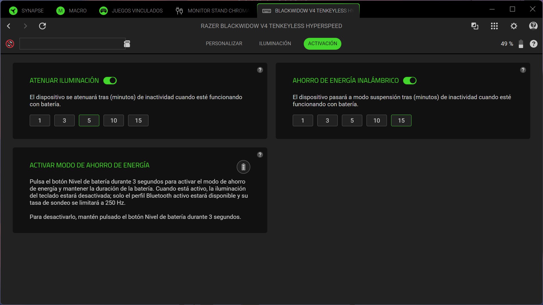The width and height of the screenshot is (543, 305).
Task: Maximize the Synapse window
Action: [512, 9]
